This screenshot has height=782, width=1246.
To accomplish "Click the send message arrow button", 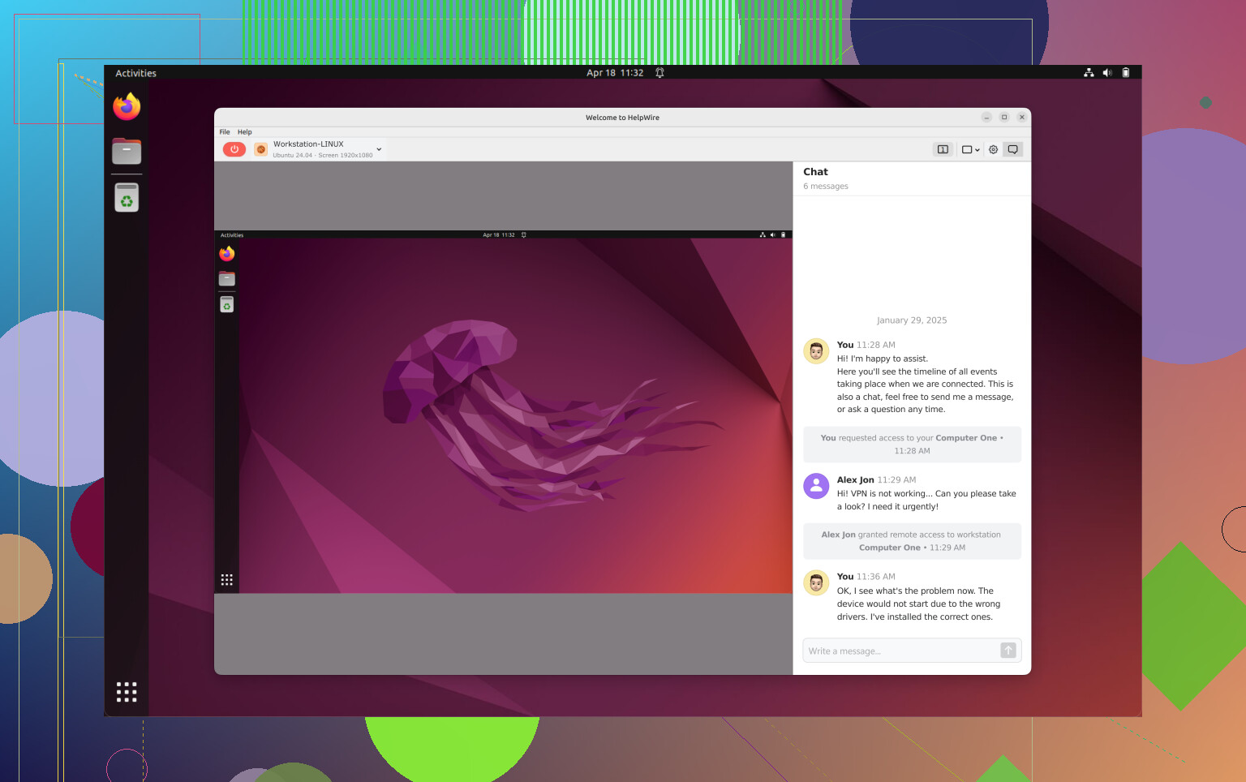I will [1008, 651].
